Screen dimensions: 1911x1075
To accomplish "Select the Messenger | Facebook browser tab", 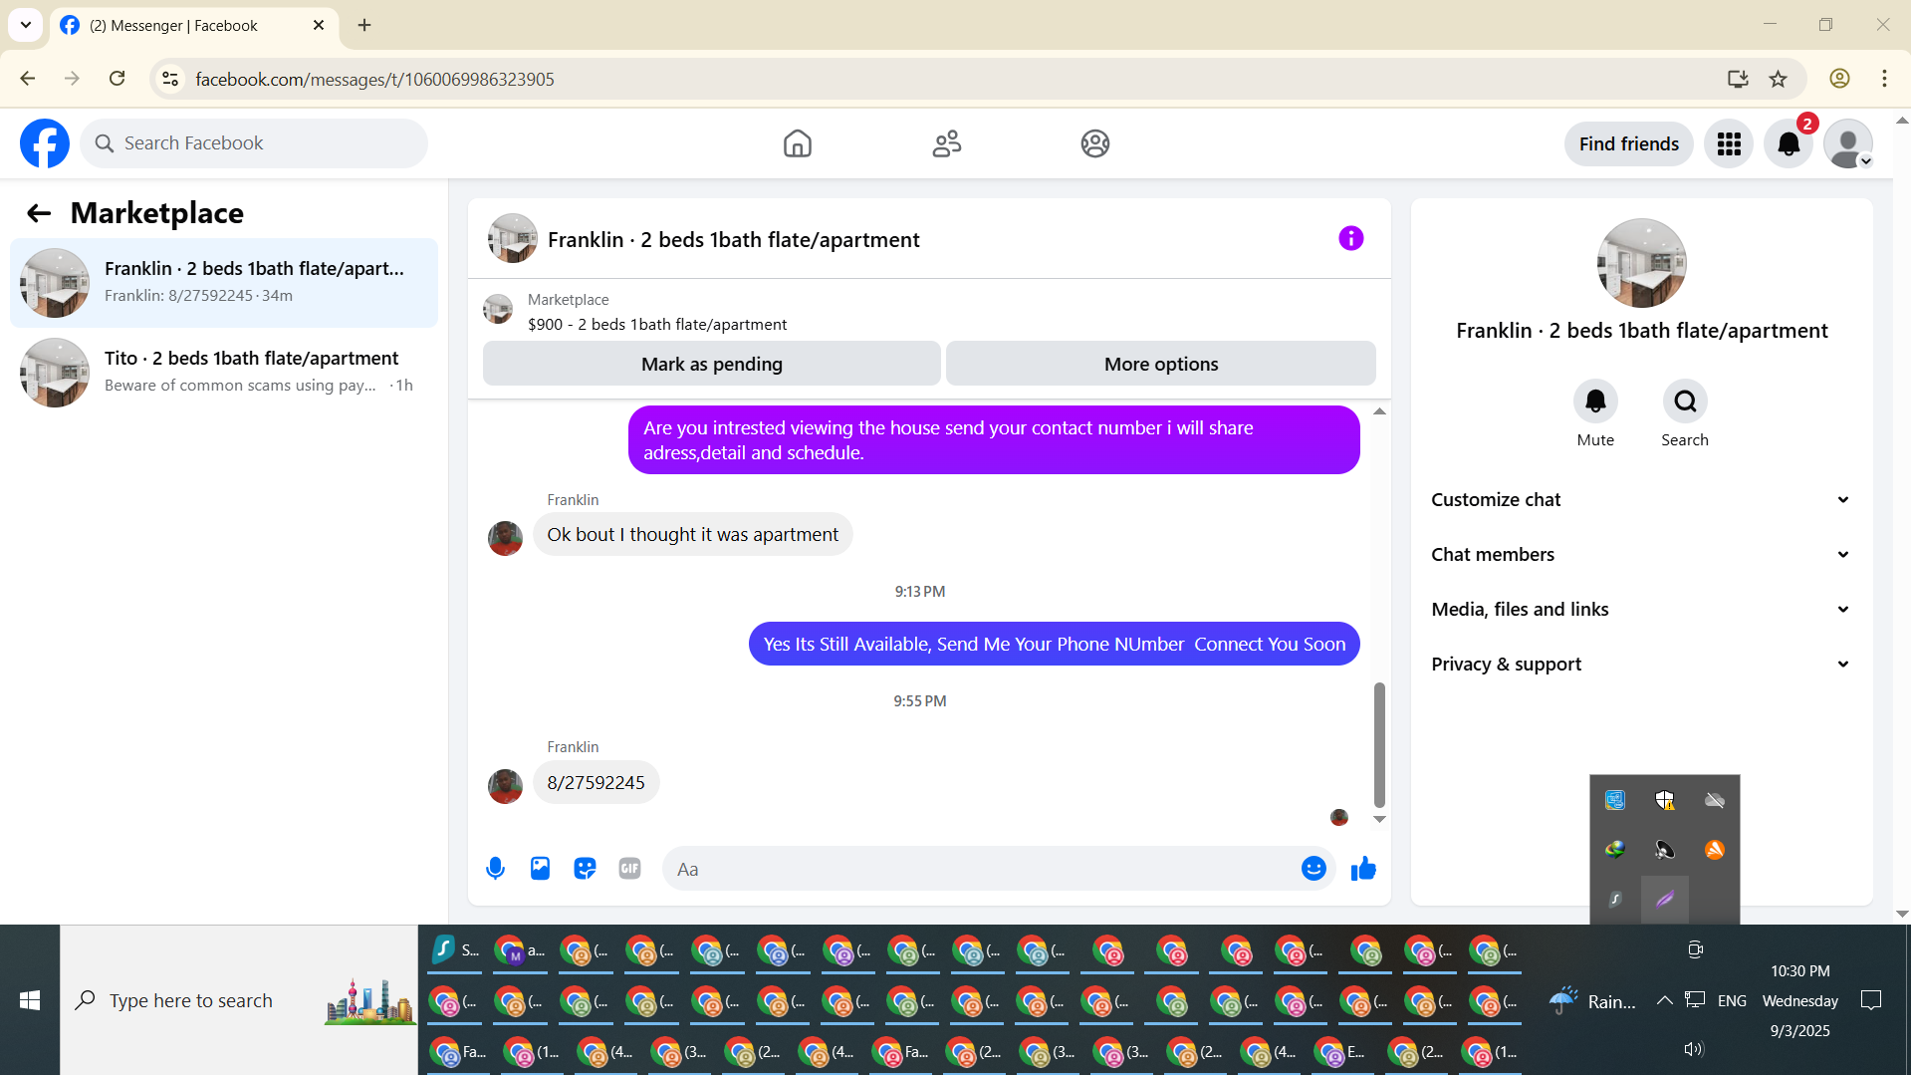I will [194, 26].
